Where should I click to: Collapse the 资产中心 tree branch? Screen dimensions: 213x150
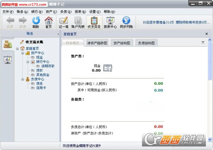[x=22, y=53]
